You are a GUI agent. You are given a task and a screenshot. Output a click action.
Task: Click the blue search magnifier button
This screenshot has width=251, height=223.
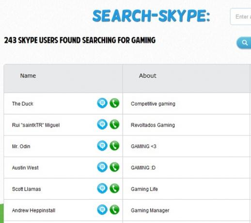pos(244,43)
